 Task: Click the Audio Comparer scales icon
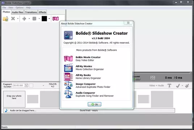pos(68,94)
